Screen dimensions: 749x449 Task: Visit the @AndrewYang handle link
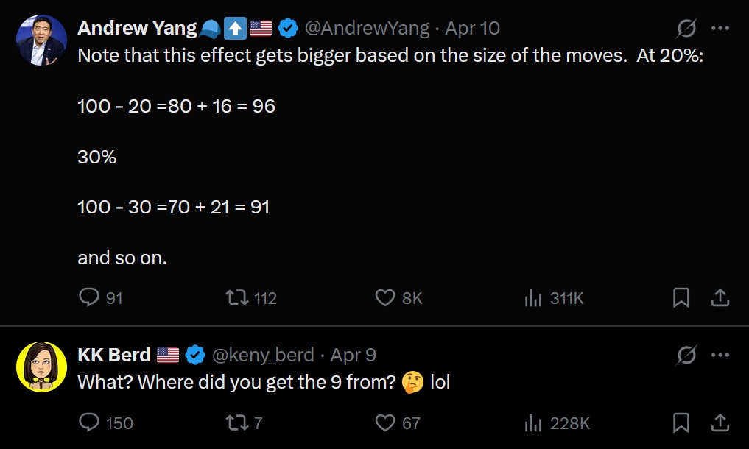click(367, 28)
